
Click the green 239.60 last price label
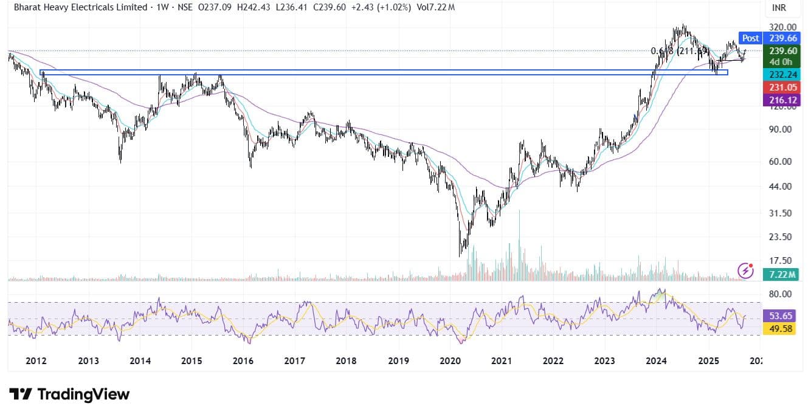coord(782,51)
